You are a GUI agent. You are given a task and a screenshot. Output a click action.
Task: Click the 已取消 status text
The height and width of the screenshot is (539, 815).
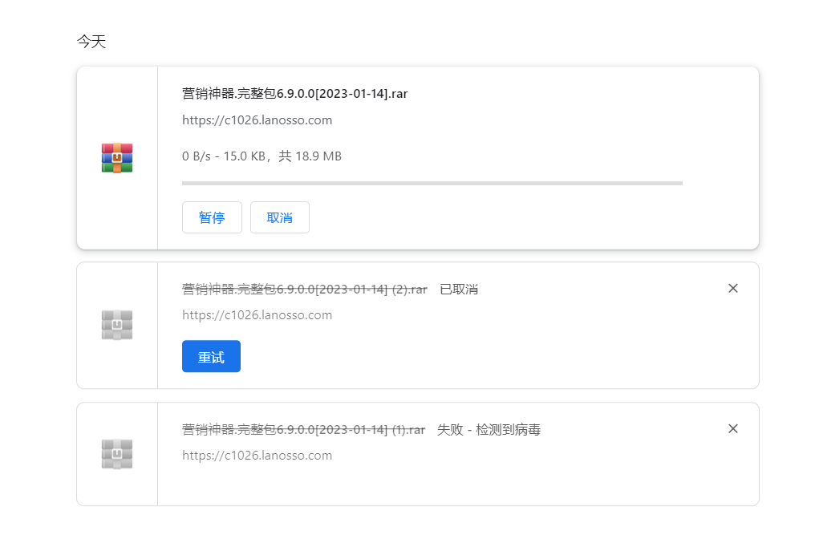(x=457, y=288)
